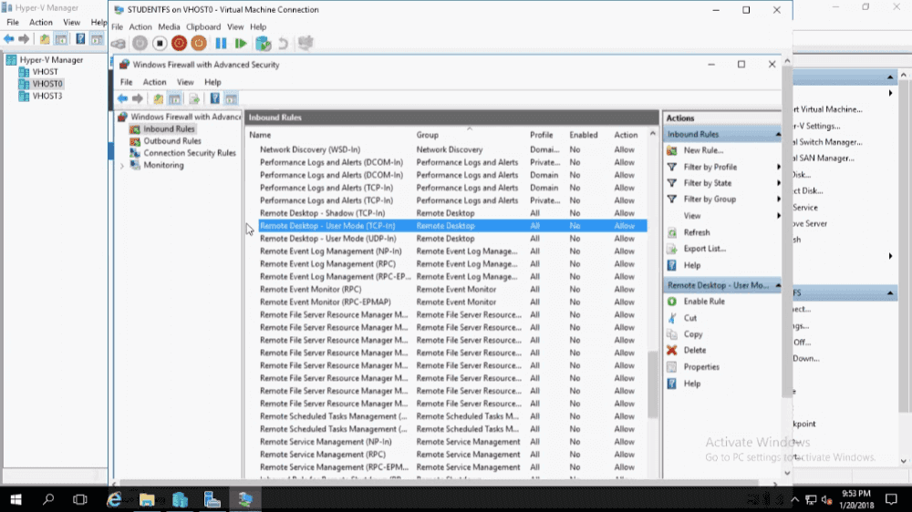Sort rules by the Enabled column header
This screenshot has width=912, height=512.
coord(584,135)
